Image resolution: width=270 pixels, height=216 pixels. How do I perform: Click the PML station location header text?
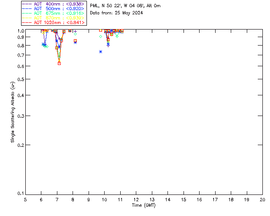tap(125, 5)
